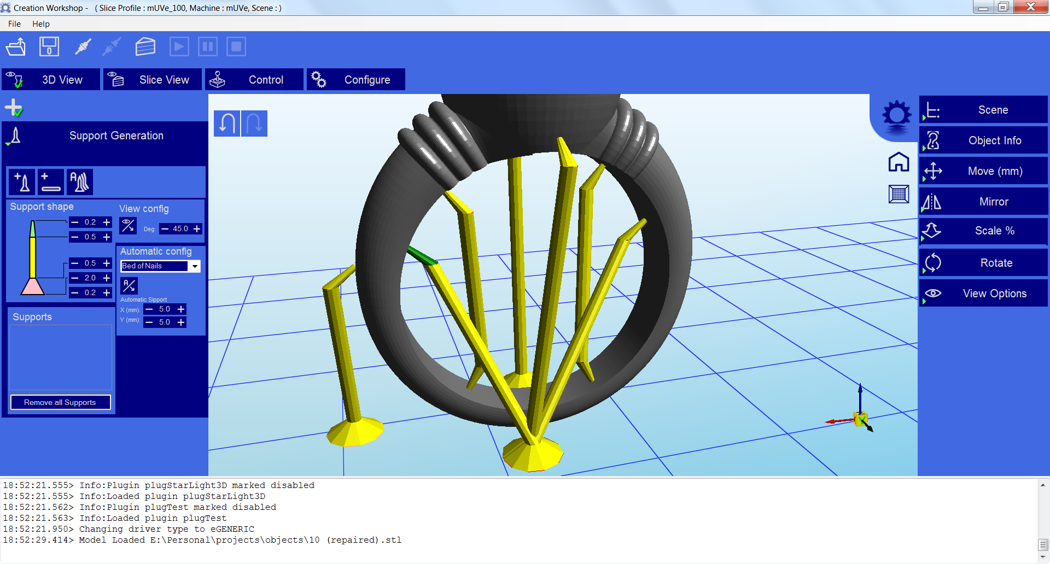The image size is (1050, 564).
Task: Switch to the Slice View tab
Action: pyautogui.click(x=153, y=80)
